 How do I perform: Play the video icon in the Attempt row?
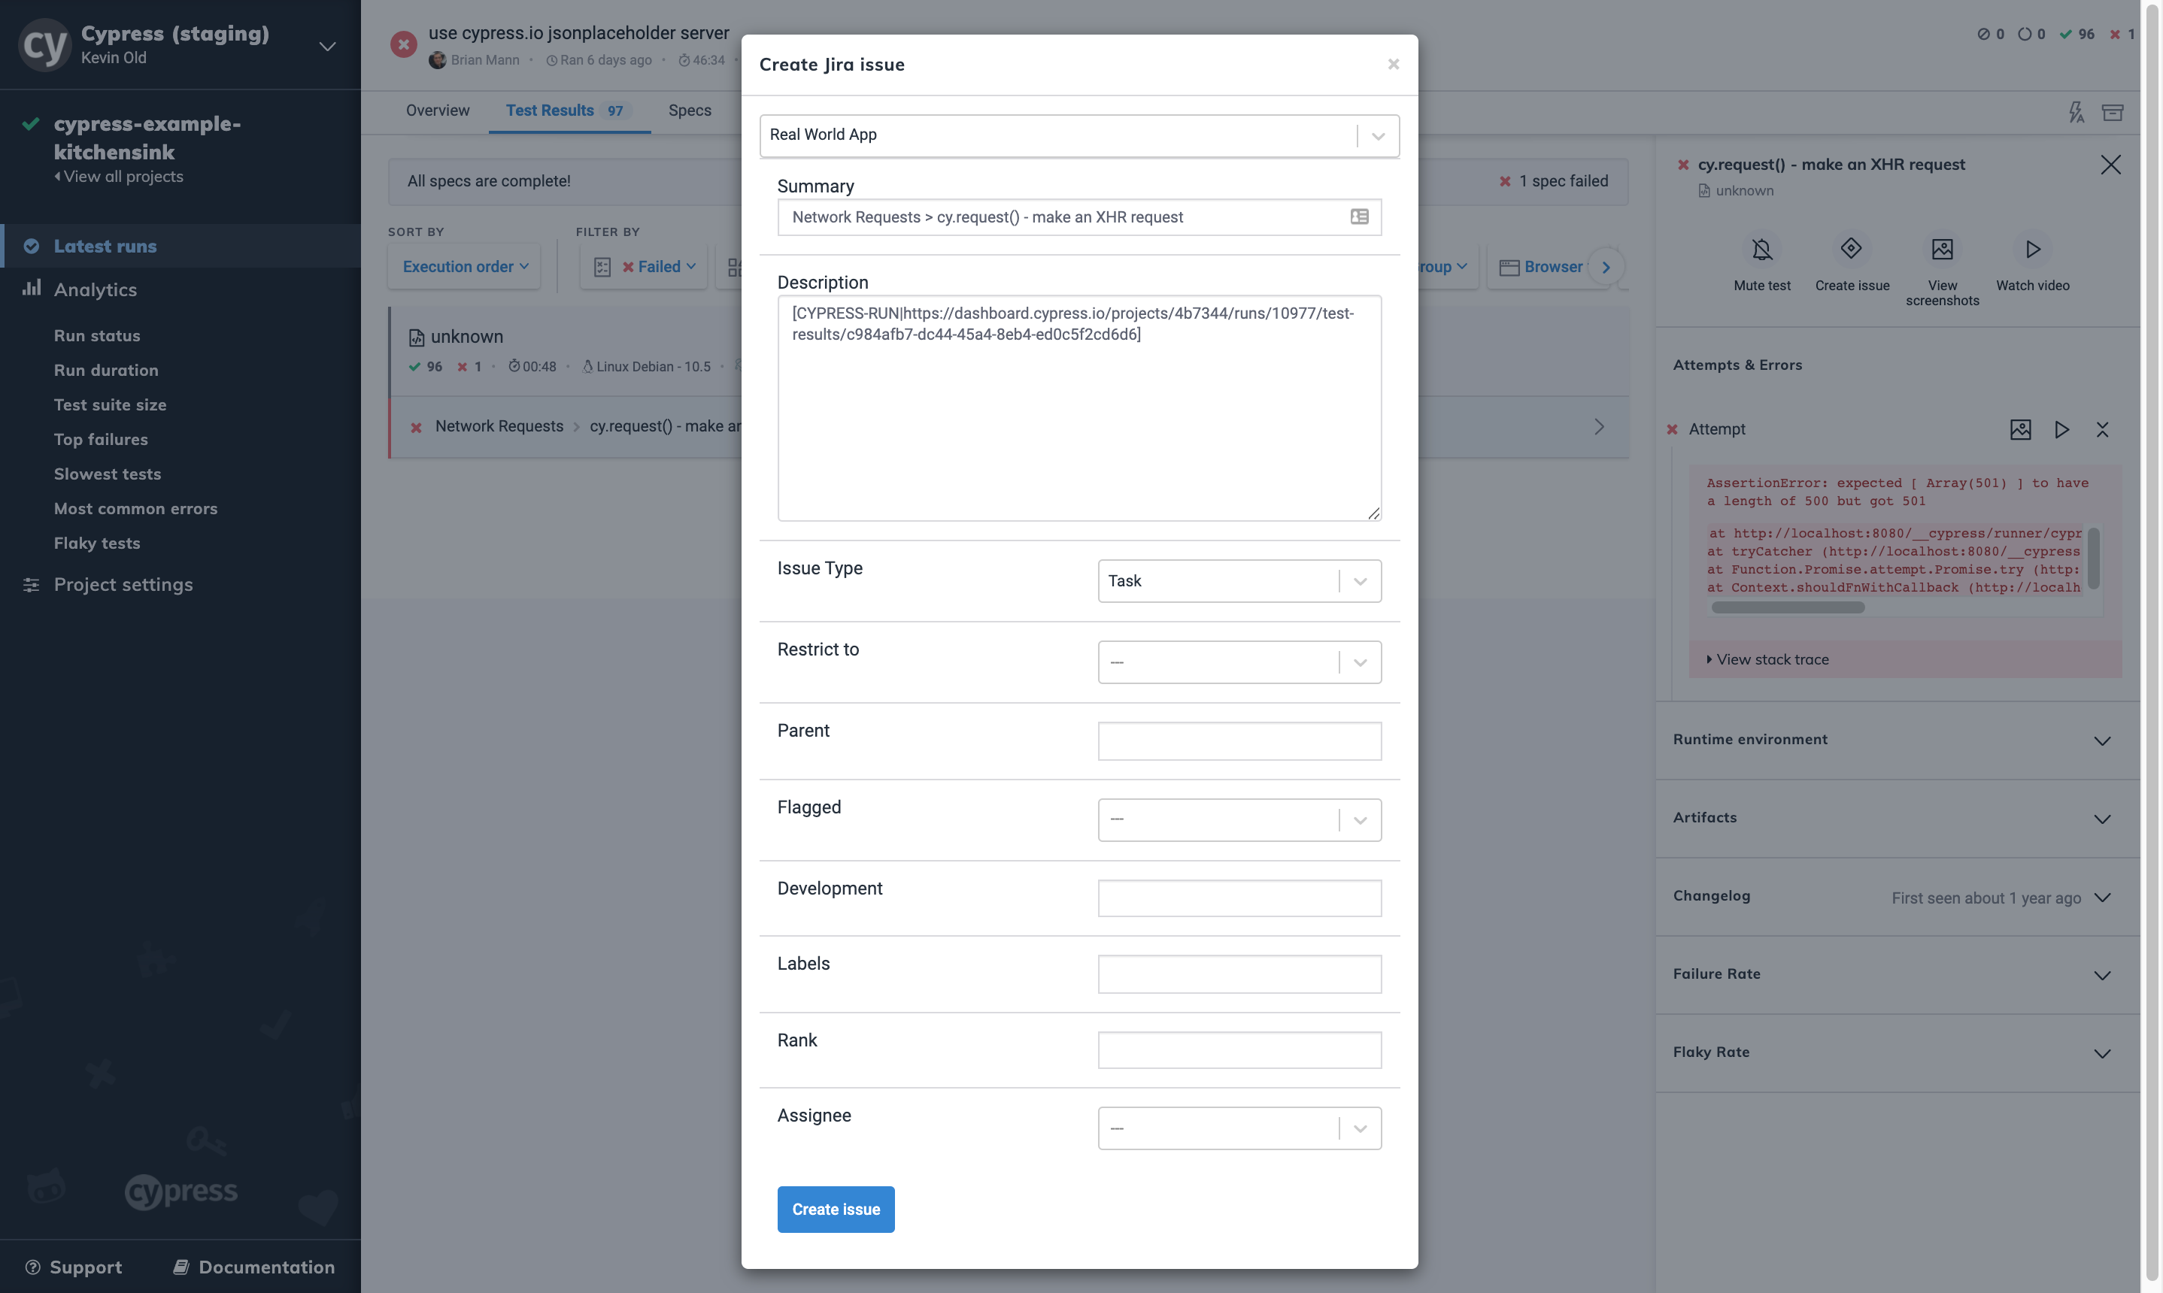[x=2062, y=429]
